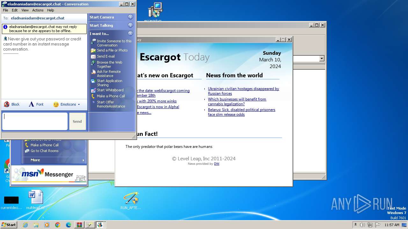Open Ukrainian civilian hostages news link
Image resolution: width=408 pixels, height=229 pixels.
tap(244, 91)
